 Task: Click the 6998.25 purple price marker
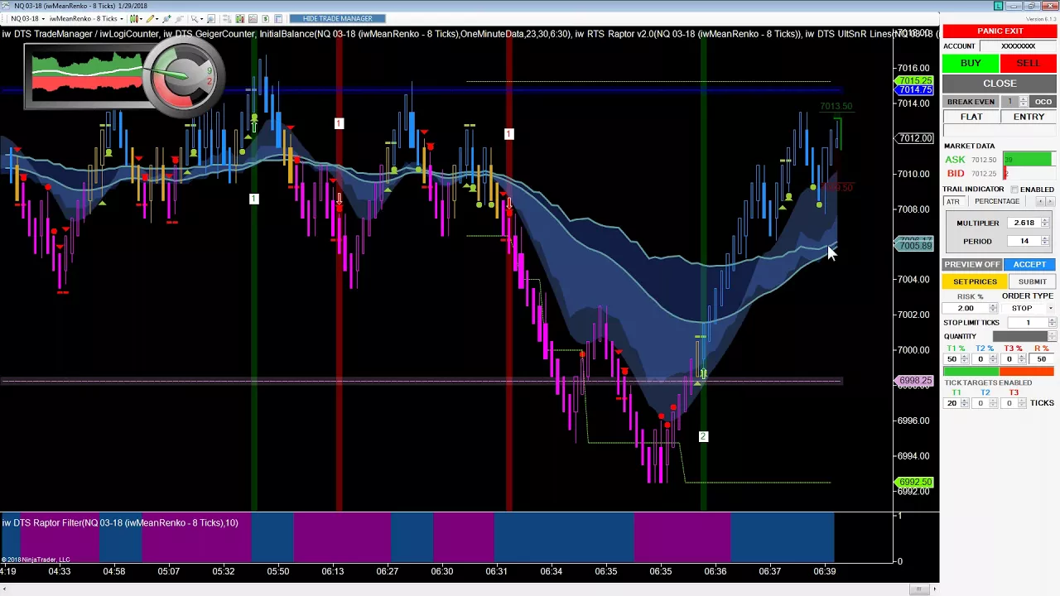pyautogui.click(x=915, y=381)
